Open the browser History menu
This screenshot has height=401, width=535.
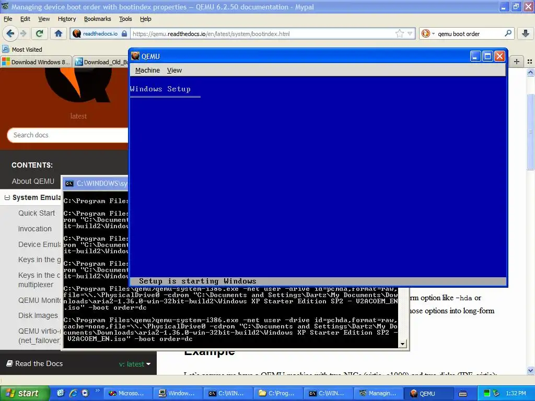67,19
